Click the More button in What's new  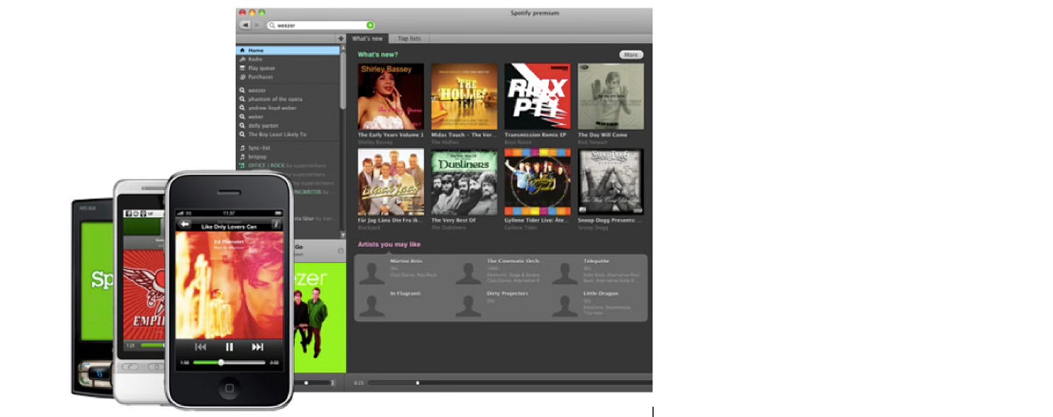(x=631, y=55)
